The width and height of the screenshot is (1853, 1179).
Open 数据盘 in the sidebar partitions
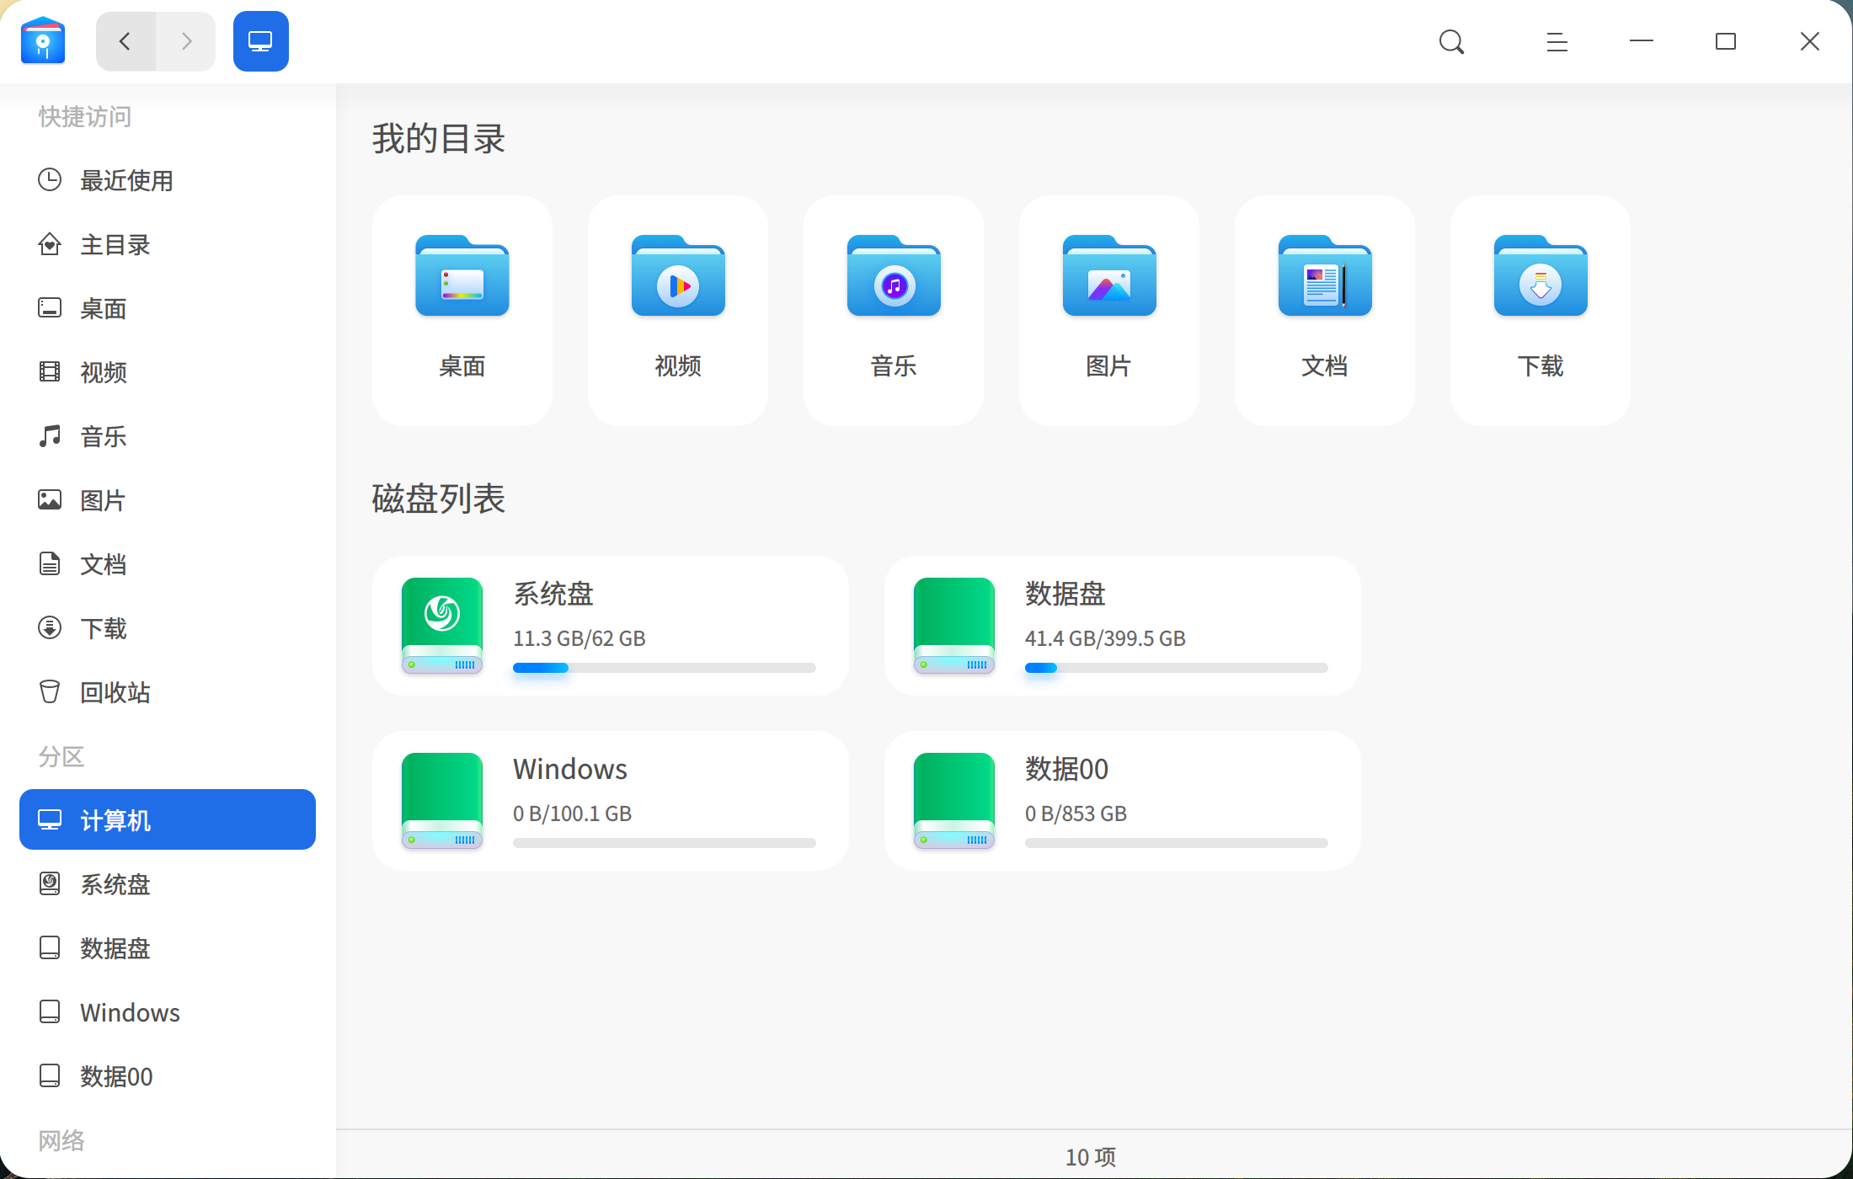(x=168, y=948)
